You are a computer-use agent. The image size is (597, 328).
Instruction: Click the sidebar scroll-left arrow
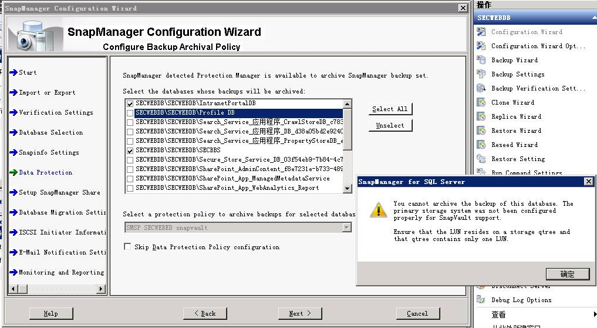pyautogui.click(x=14, y=289)
